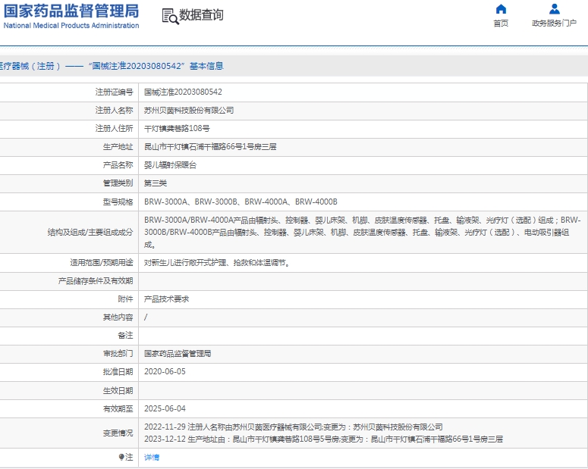Click the 变更情况 label
This screenshot has height=469, width=588.
coord(118,433)
